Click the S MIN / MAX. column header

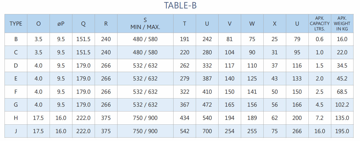pyautogui.click(x=145, y=24)
